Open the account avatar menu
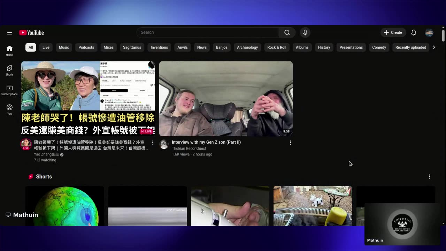446x251 pixels. point(429,32)
